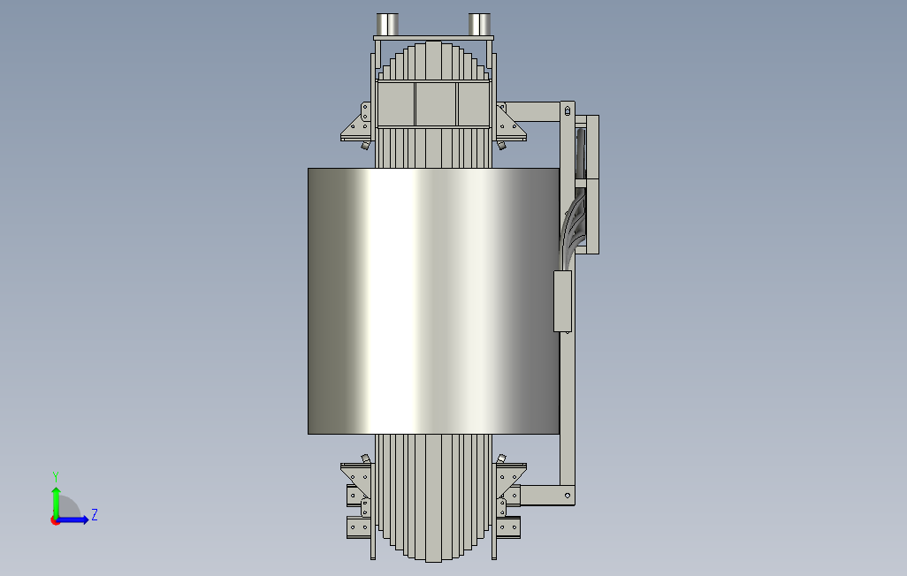Select the stepped core laminations at bottom
Screen dimensions: 907x576
pos(433,497)
